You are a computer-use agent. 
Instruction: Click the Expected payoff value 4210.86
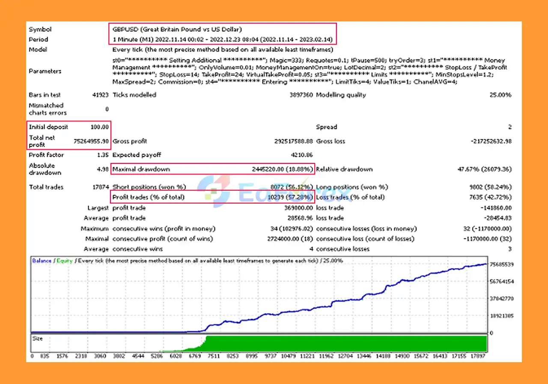coord(301,155)
